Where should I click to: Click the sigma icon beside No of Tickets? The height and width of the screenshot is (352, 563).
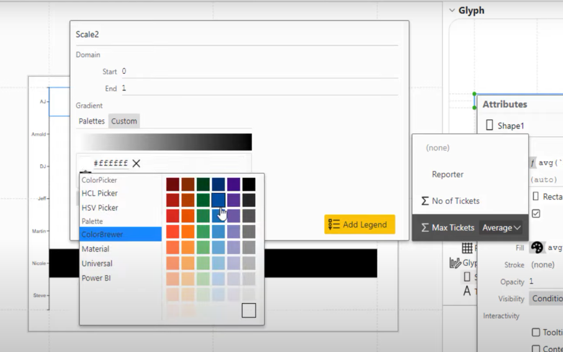pos(425,201)
